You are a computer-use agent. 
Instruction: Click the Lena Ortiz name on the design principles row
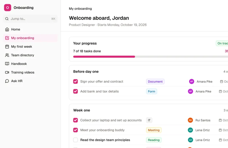click(203, 140)
